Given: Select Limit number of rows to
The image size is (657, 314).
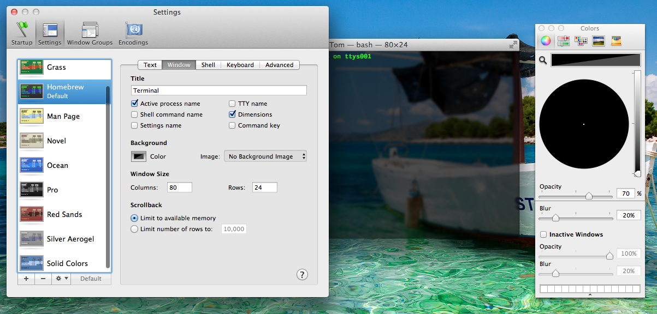Looking at the screenshot, I should 135,229.
